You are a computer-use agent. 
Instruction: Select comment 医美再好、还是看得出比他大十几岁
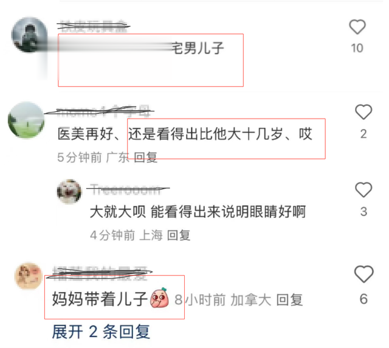click(x=185, y=134)
